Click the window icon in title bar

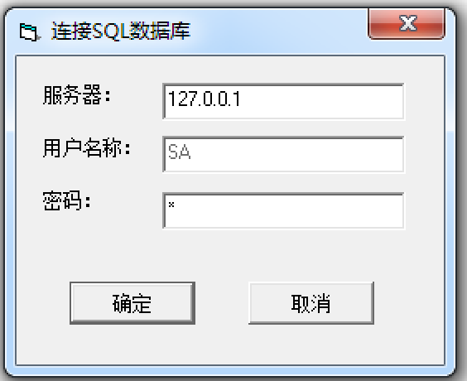29,31
